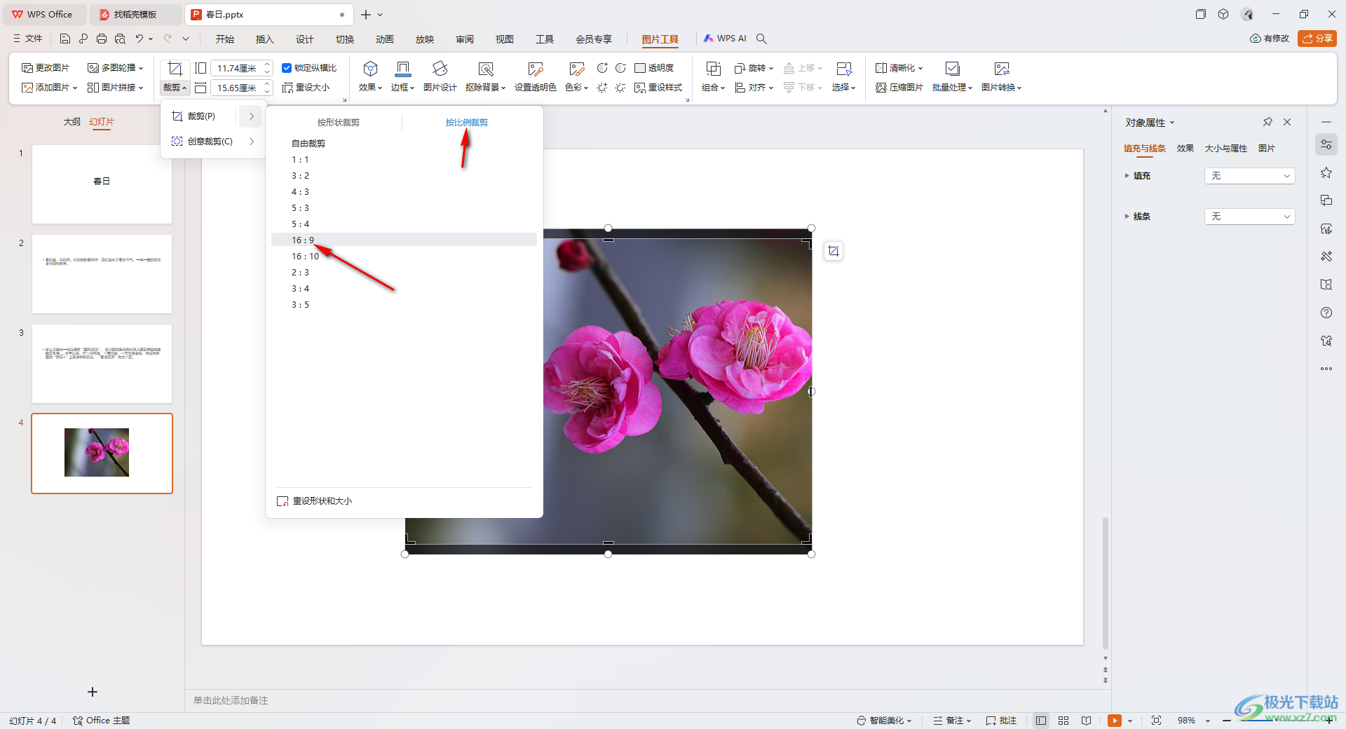
Task: Toggle Lock Aspect Ratio (锁定纵横比) checkbox
Action: click(287, 68)
